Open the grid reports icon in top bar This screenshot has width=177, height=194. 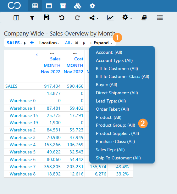35,6
